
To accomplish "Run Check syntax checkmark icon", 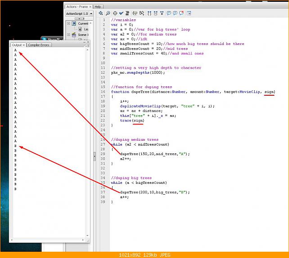I will click(x=121, y=13).
